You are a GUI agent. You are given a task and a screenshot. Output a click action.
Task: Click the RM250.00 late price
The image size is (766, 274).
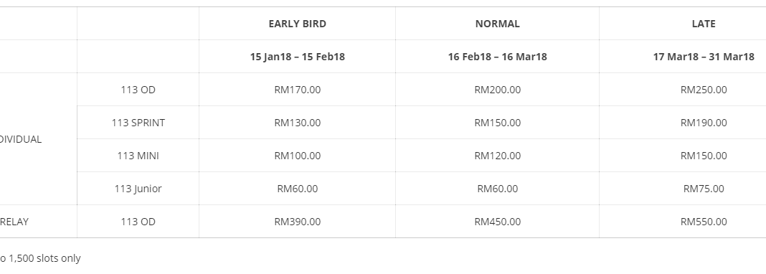click(x=704, y=90)
